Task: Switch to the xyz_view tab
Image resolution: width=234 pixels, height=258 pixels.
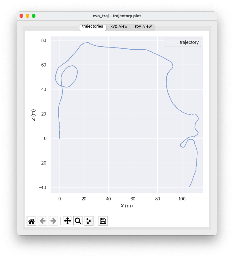Action: pos(119,26)
